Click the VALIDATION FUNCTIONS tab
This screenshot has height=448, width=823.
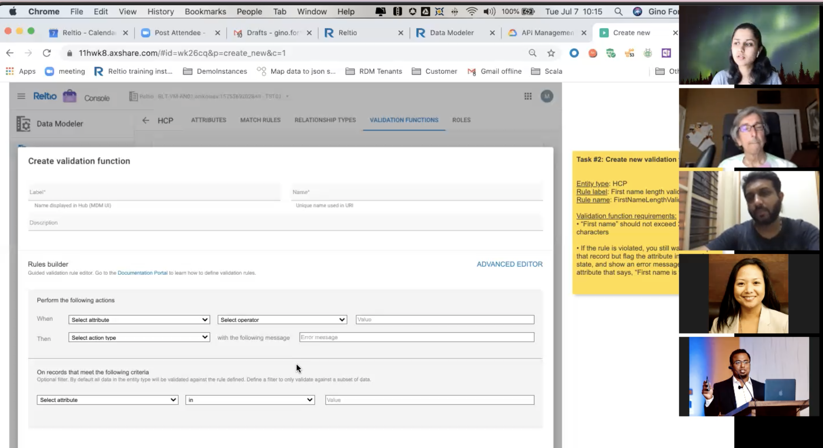coord(404,120)
